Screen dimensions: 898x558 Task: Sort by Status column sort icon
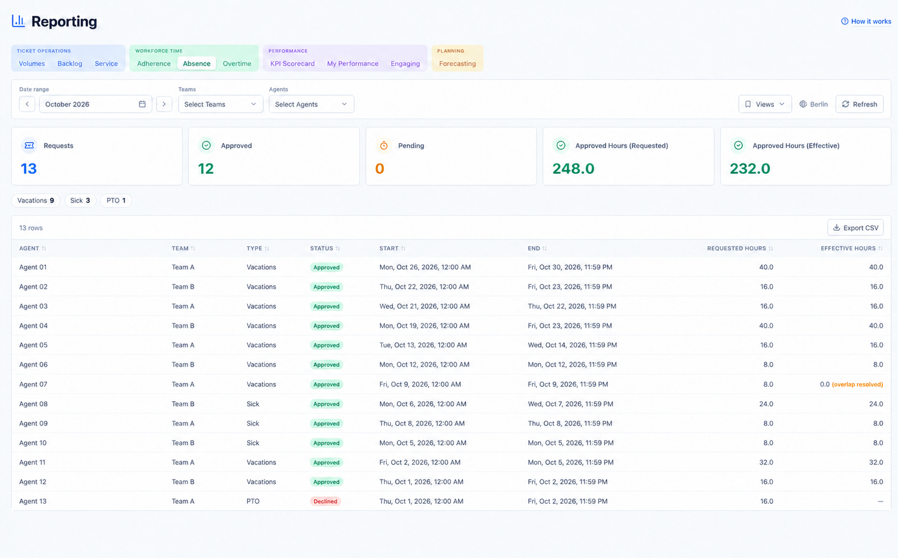tap(338, 249)
